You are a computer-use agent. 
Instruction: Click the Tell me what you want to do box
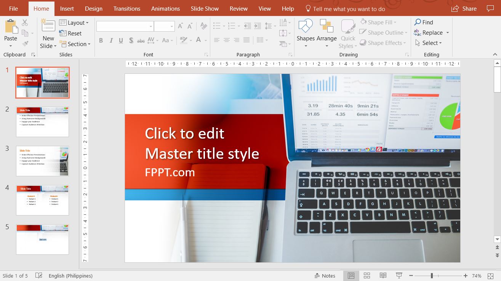345,9
